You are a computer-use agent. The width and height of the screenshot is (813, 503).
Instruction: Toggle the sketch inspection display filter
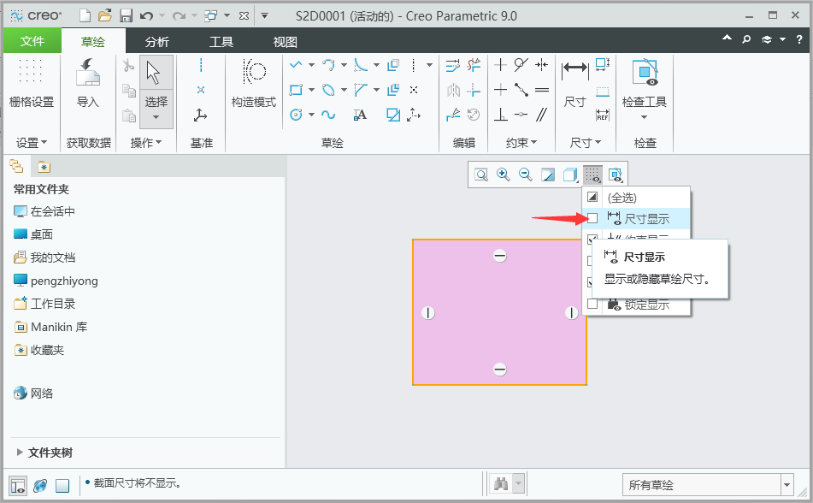[x=615, y=175]
